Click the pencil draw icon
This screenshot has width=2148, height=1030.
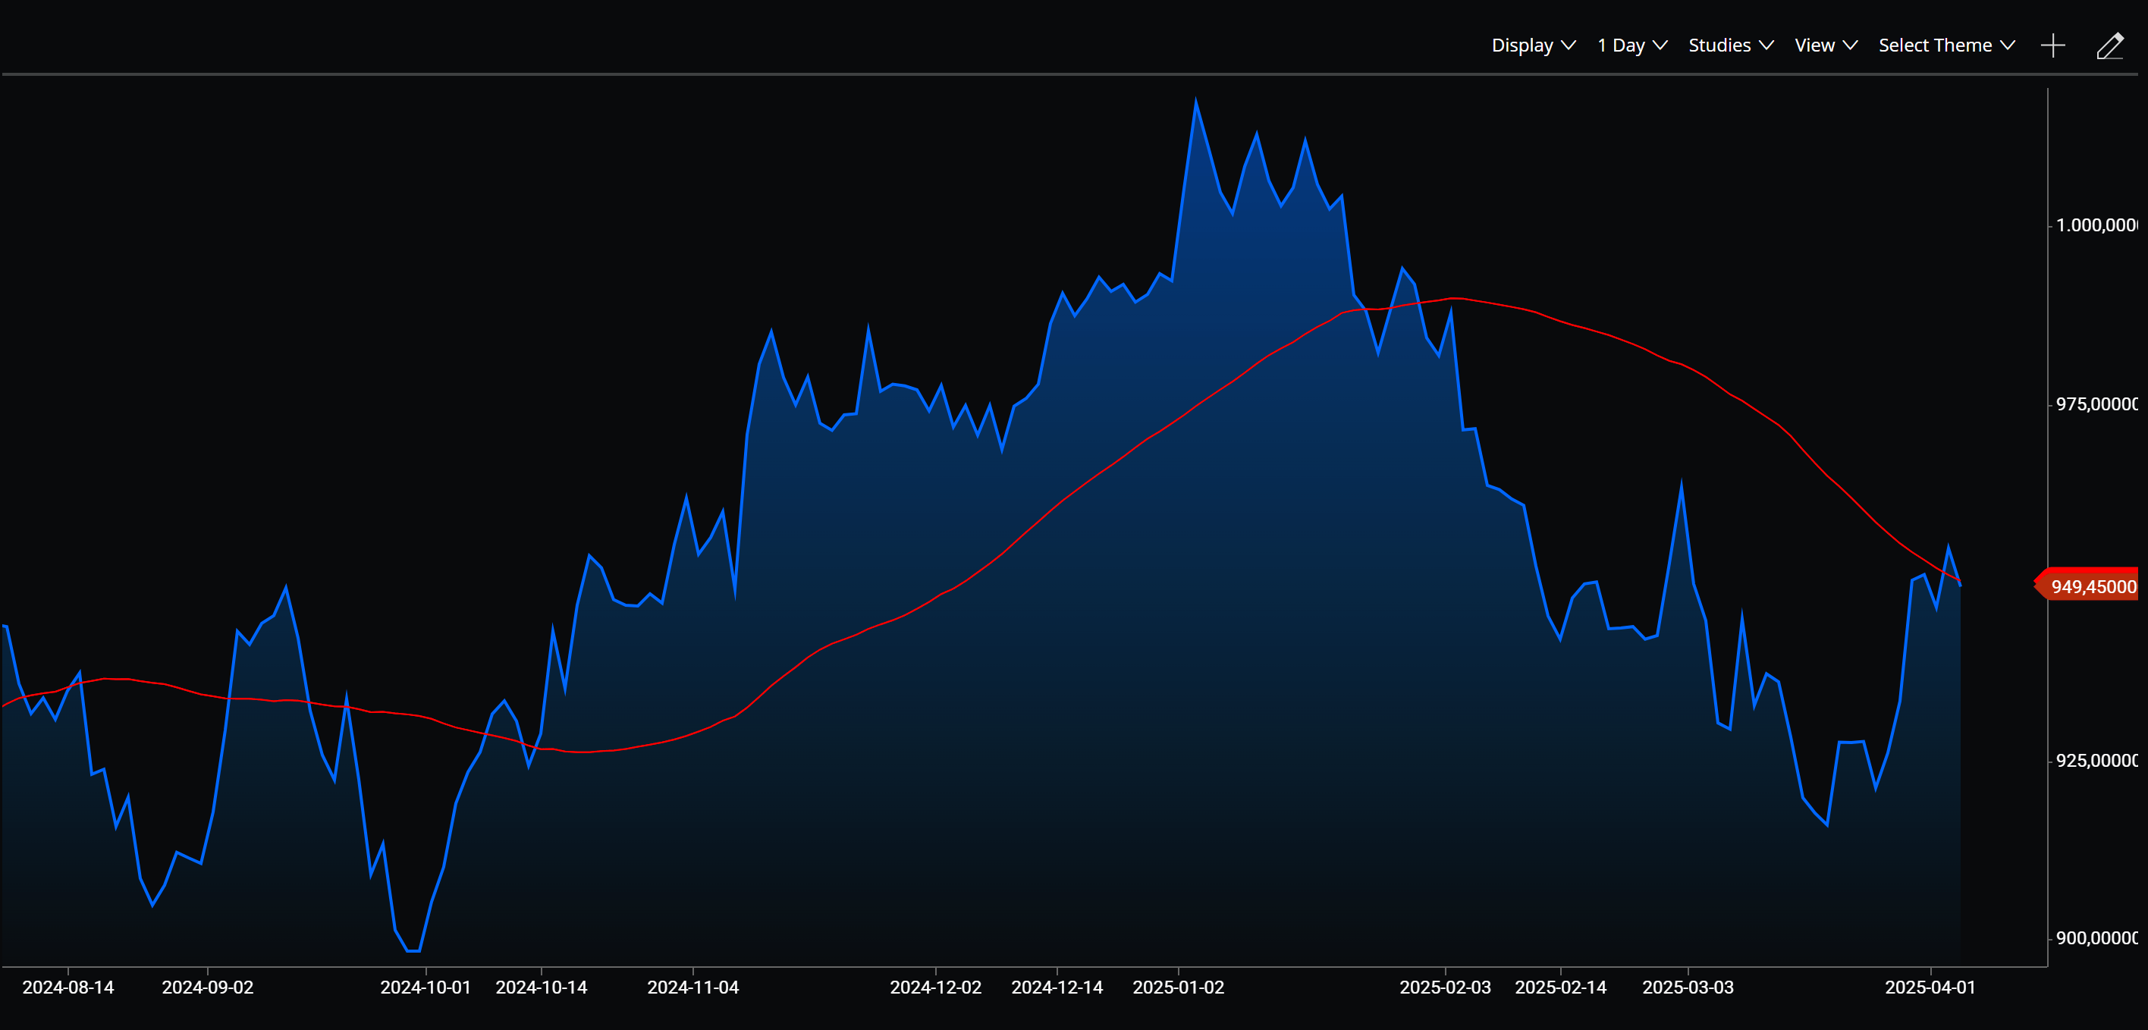pyautogui.click(x=2109, y=46)
